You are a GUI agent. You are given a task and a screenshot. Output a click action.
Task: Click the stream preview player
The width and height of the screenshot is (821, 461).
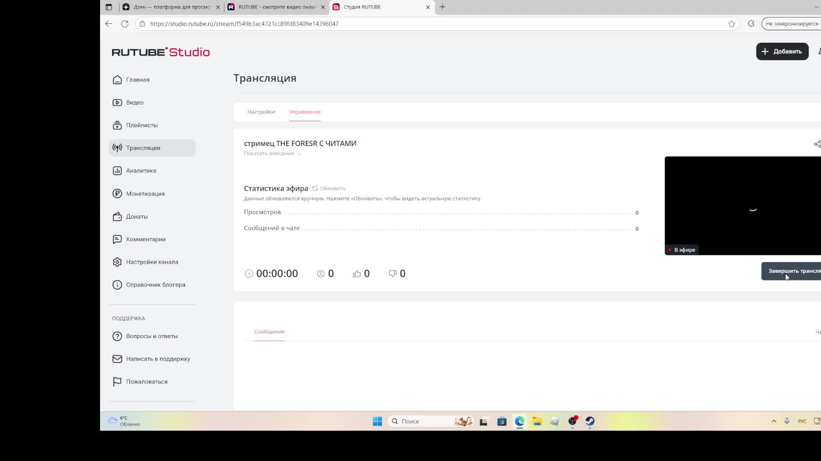[743, 205]
